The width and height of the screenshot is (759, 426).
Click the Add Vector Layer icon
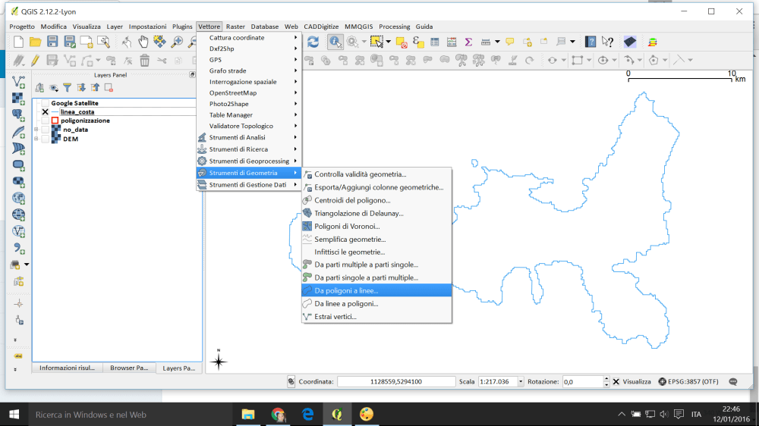tap(19, 81)
